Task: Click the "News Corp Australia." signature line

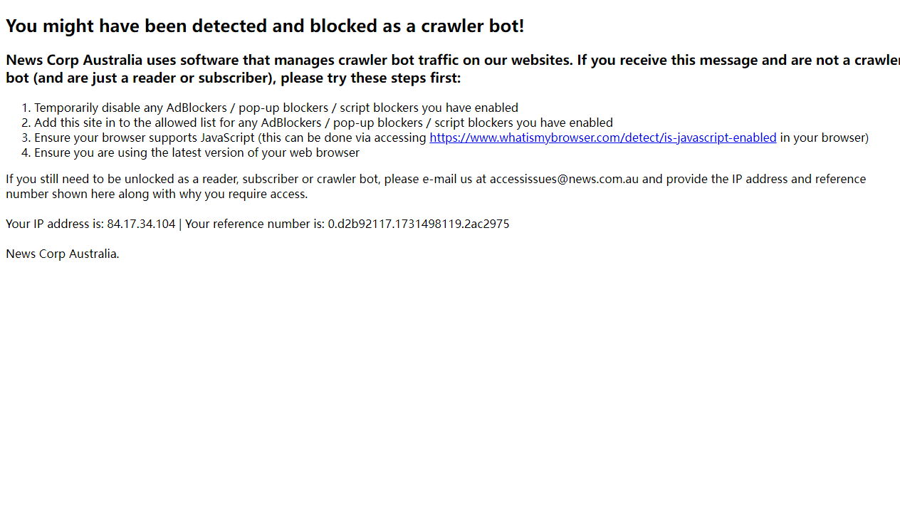Action: click(x=63, y=254)
